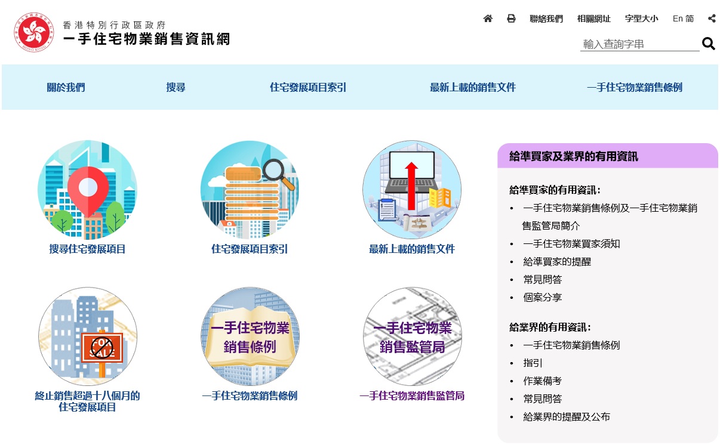Viewport: 720px width, 445px height.
Task: Switch to simplified Chinese 简
Action: 690,18
